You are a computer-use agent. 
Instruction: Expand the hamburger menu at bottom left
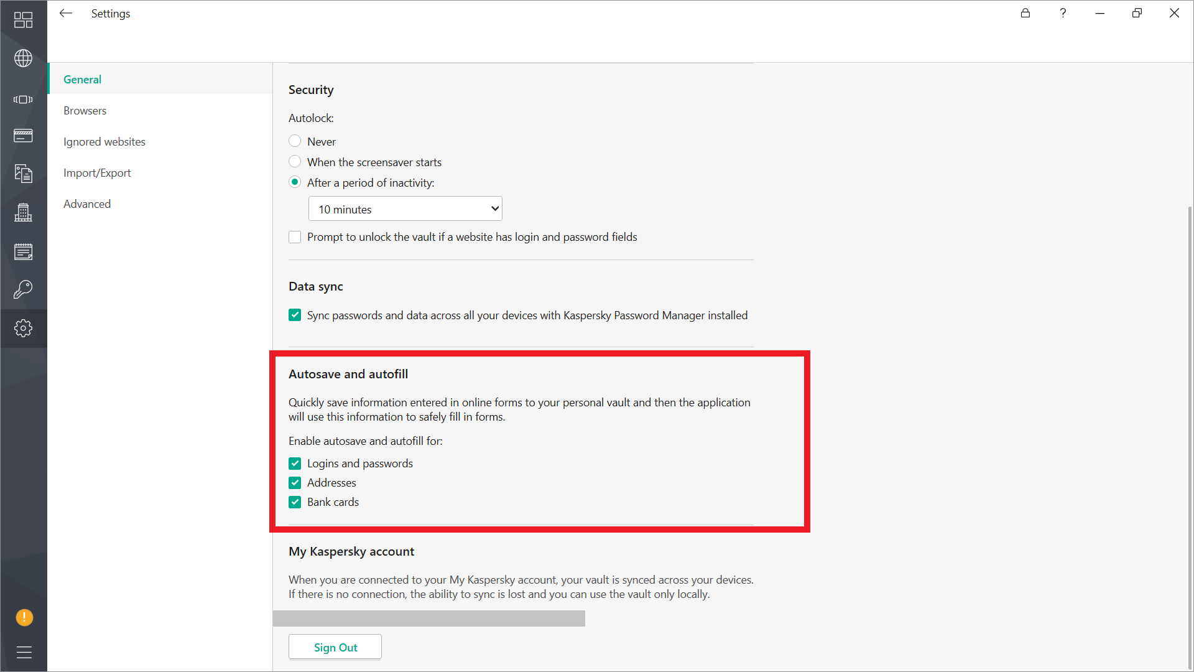coord(24,652)
